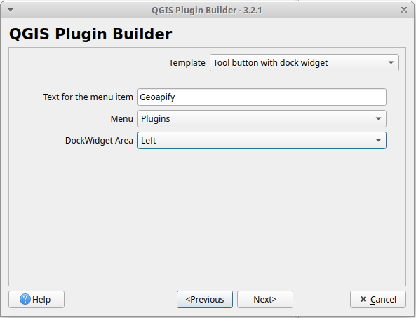
Task: Open Help for Plugin Builder
Action: (x=36, y=300)
